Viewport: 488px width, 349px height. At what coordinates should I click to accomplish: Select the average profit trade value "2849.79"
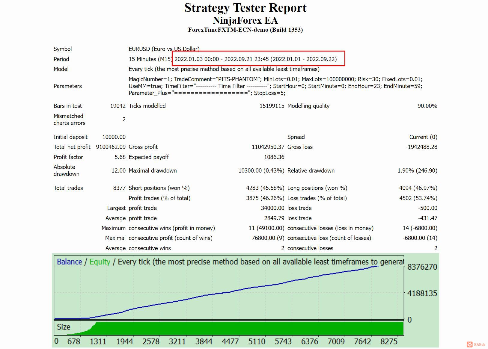click(x=274, y=218)
